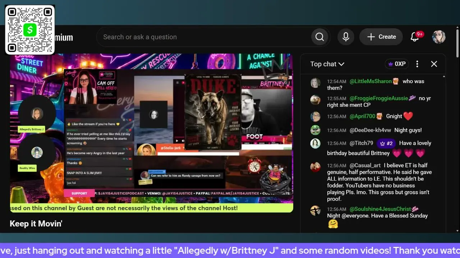Open the chat three-dot options menu
The image size is (460, 258).
point(417,64)
